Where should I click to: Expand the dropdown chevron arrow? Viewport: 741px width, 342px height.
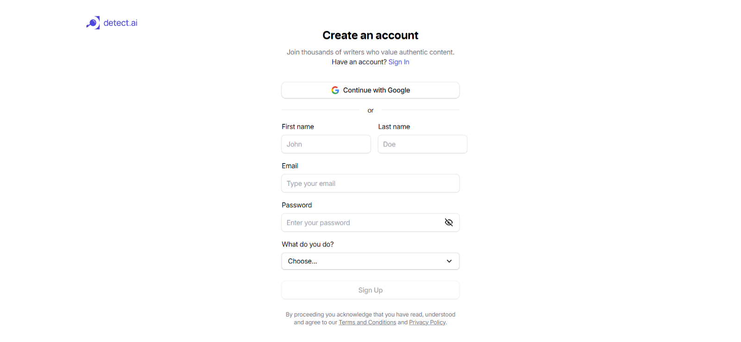449,261
